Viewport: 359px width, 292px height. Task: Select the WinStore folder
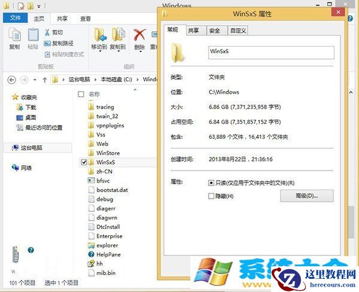pyautogui.click(x=104, y=153)
